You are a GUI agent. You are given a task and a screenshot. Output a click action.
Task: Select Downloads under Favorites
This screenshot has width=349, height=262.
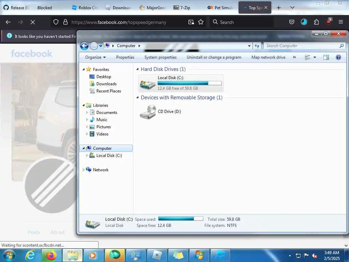[106, 84]
